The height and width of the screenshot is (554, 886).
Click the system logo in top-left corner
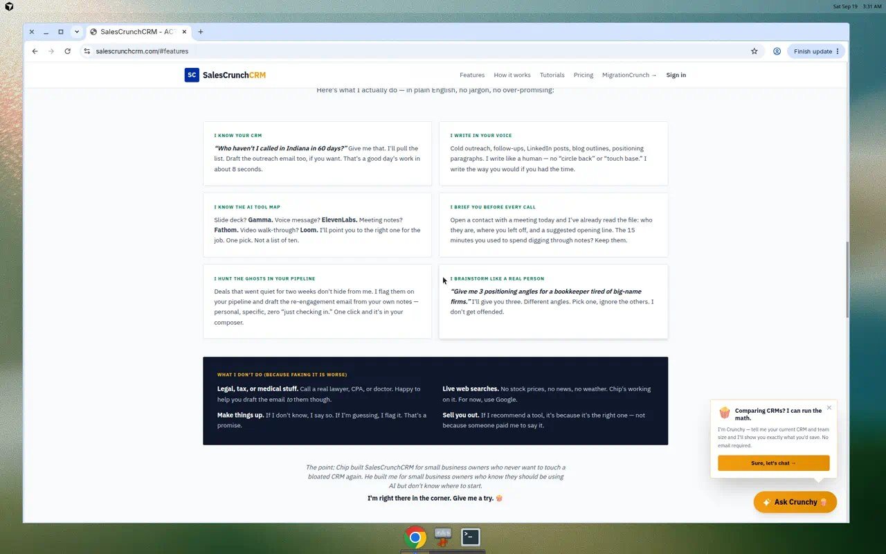click(10, 6)
